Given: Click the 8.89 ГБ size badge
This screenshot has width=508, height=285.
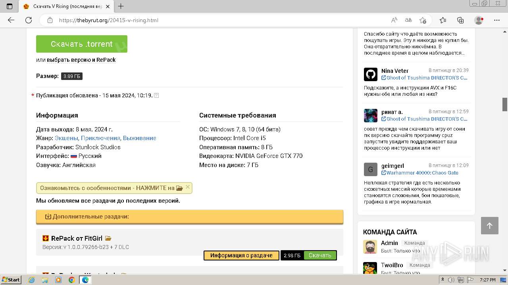Looking at the screenshot, I should tap(72, 76).
